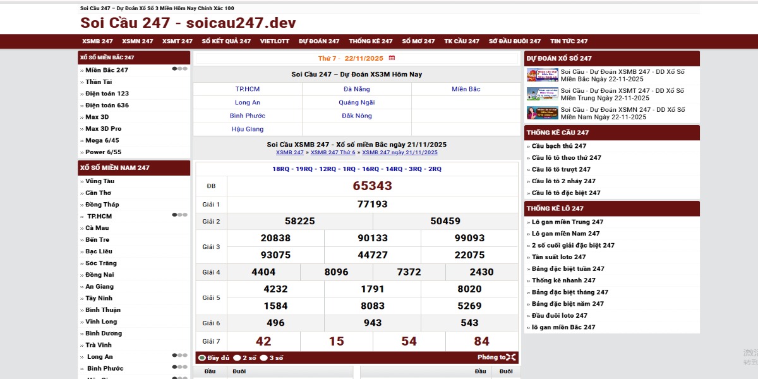Select the 3 số radio option
Viewport: 758px width, 379px height.
pos(264,358)
